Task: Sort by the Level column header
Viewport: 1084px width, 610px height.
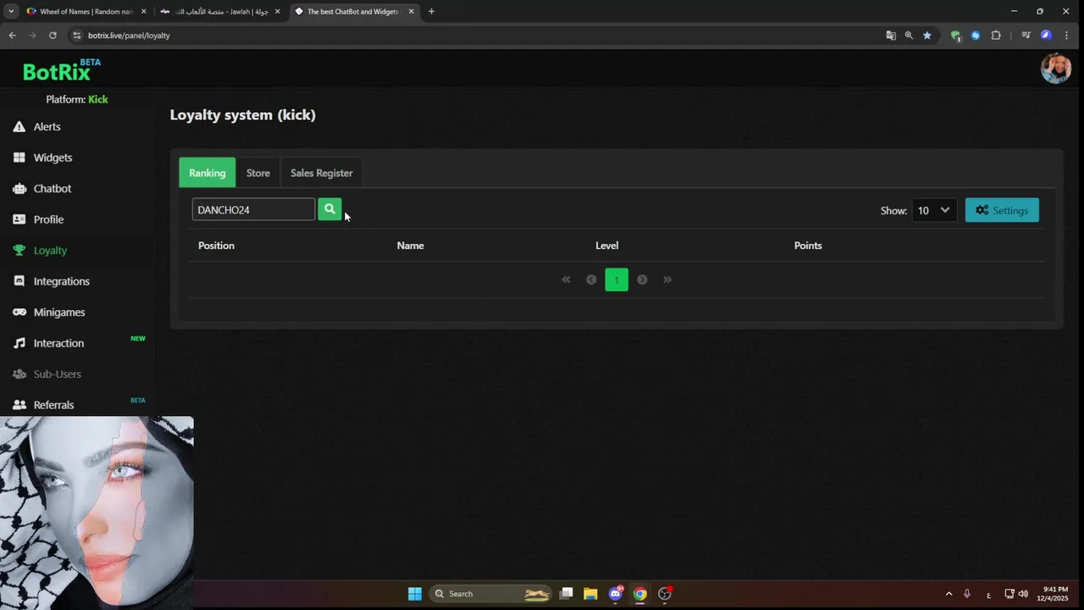Action: 606,246
